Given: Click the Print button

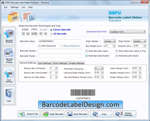Looking at the screenshot, I should pos(101,114).
